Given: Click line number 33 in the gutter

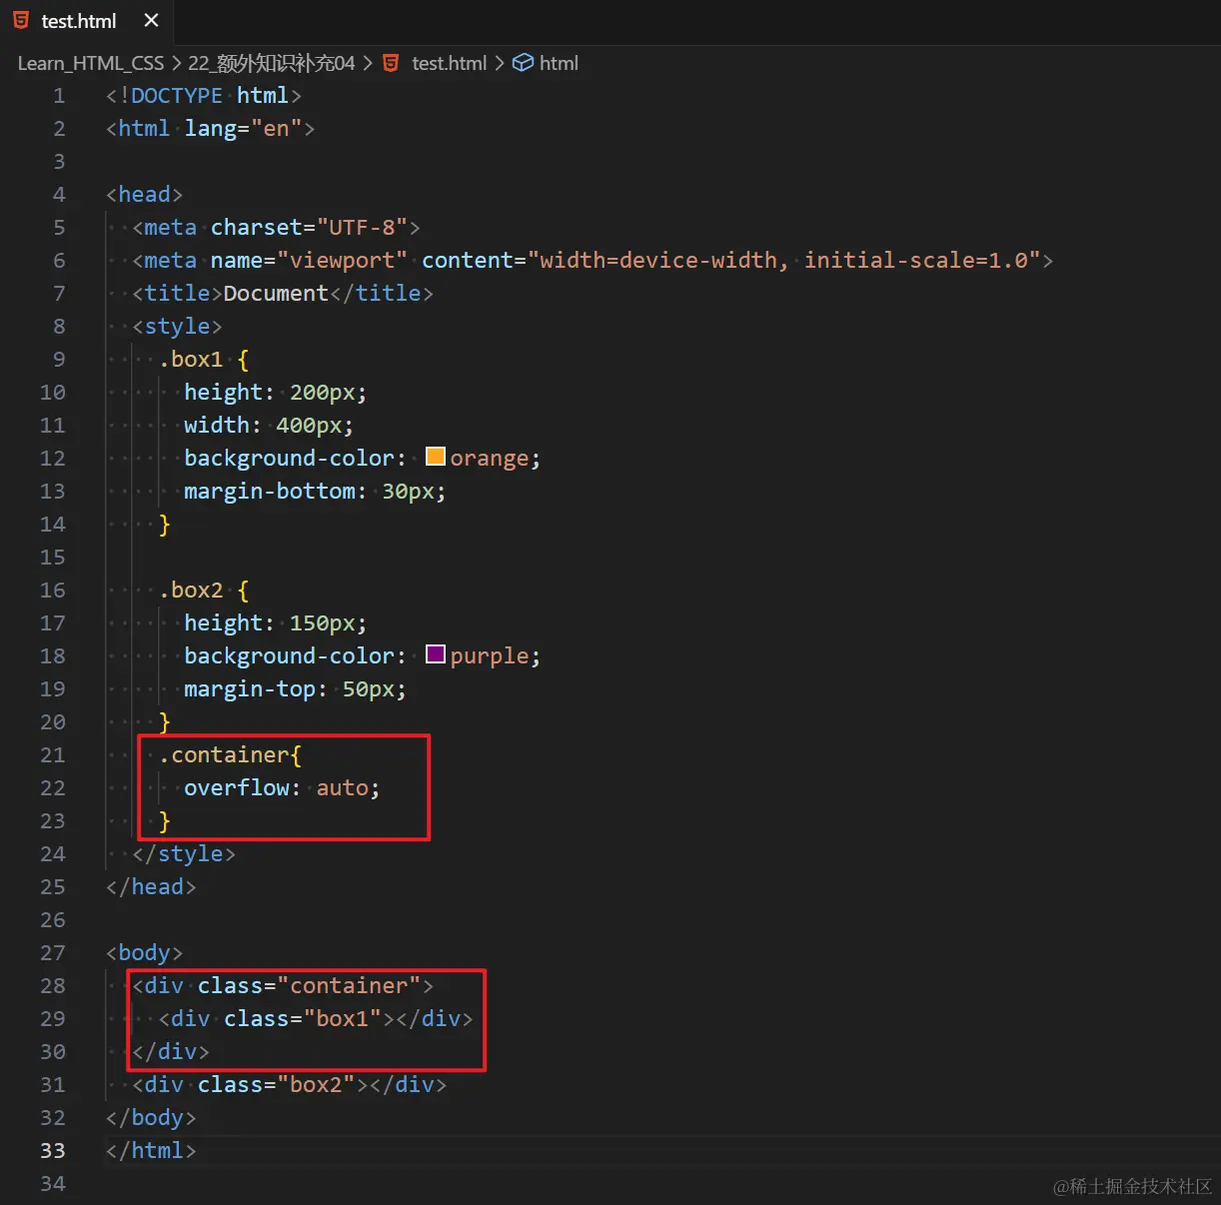Looking at the screenshot, I should (53, 1151).
